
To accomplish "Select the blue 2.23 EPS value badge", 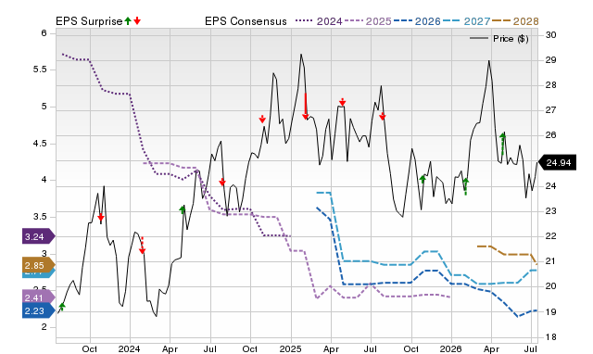I will 39,310.
